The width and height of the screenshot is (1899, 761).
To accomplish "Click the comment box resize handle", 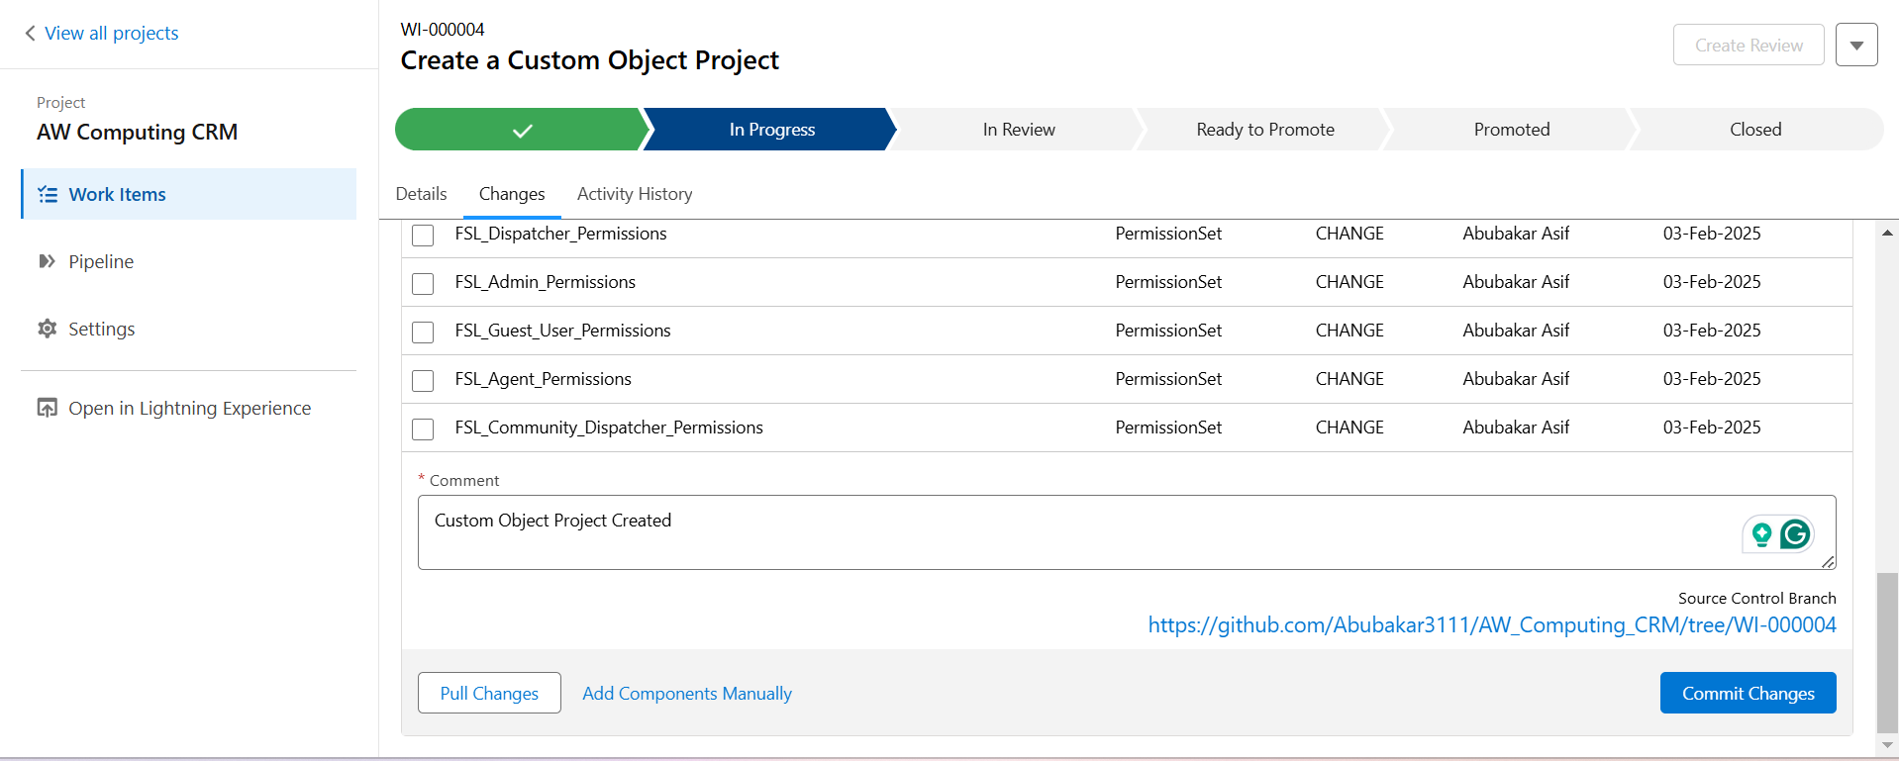I will [x=1828, y=561].
